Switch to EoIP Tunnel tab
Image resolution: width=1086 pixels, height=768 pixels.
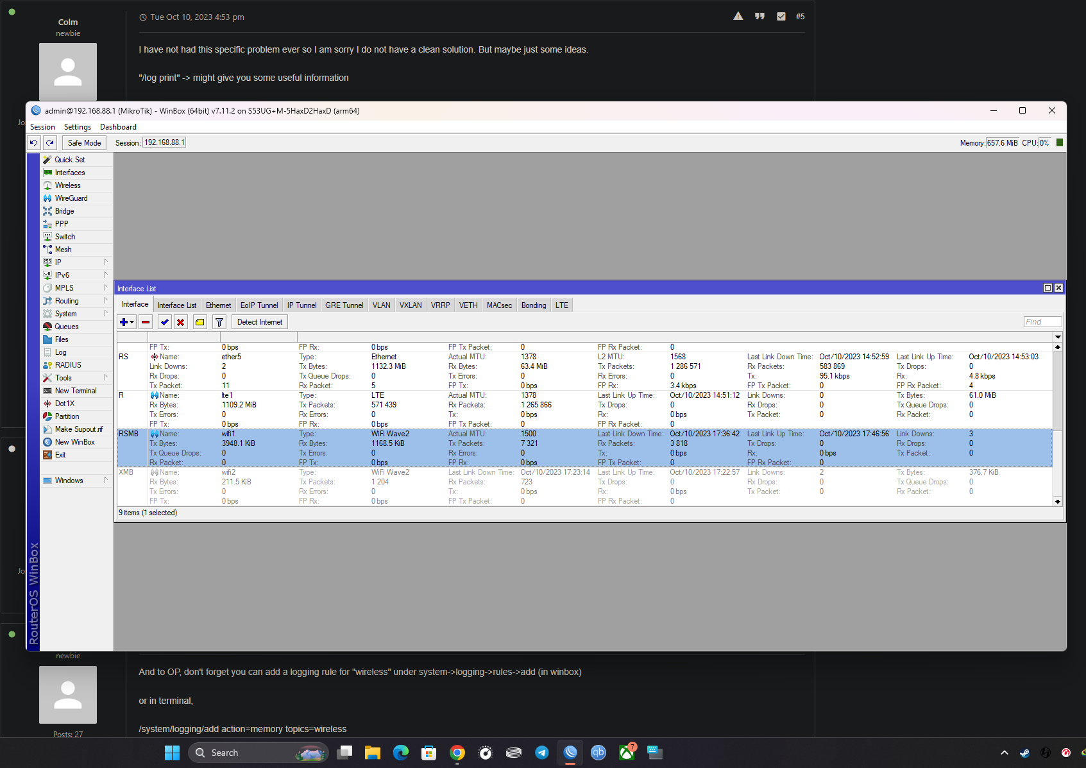[x=259, y=305]
